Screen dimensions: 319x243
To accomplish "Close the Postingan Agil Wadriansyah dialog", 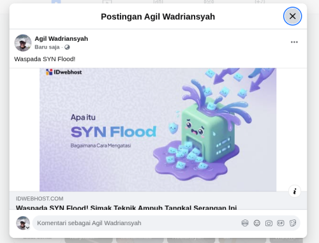I will (x=292, y=16).
